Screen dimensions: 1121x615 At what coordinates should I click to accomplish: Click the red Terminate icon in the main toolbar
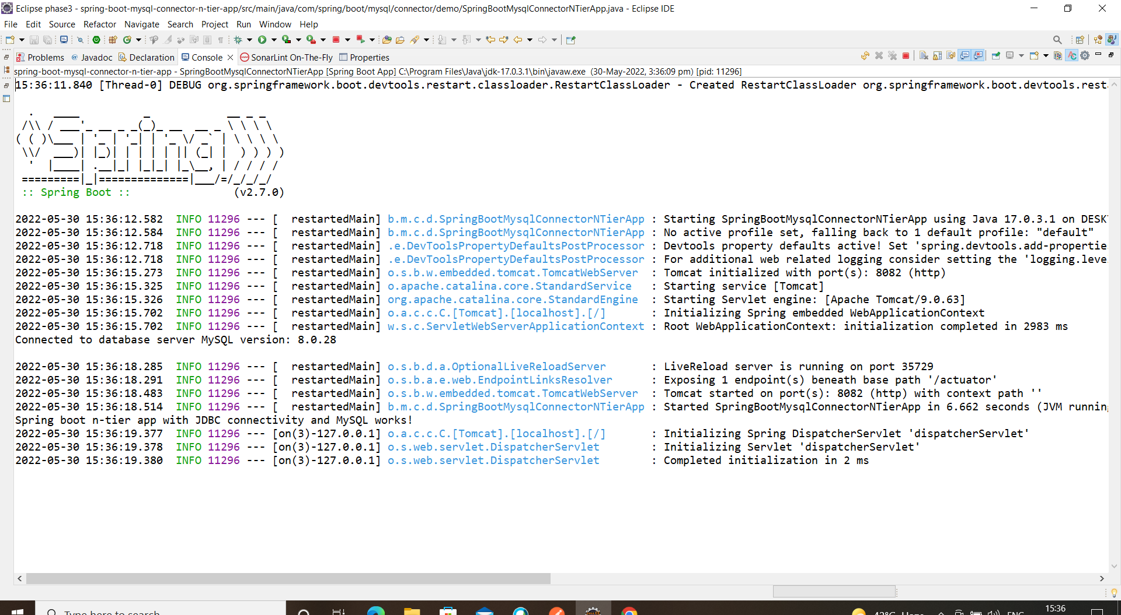tap(336, 40)
